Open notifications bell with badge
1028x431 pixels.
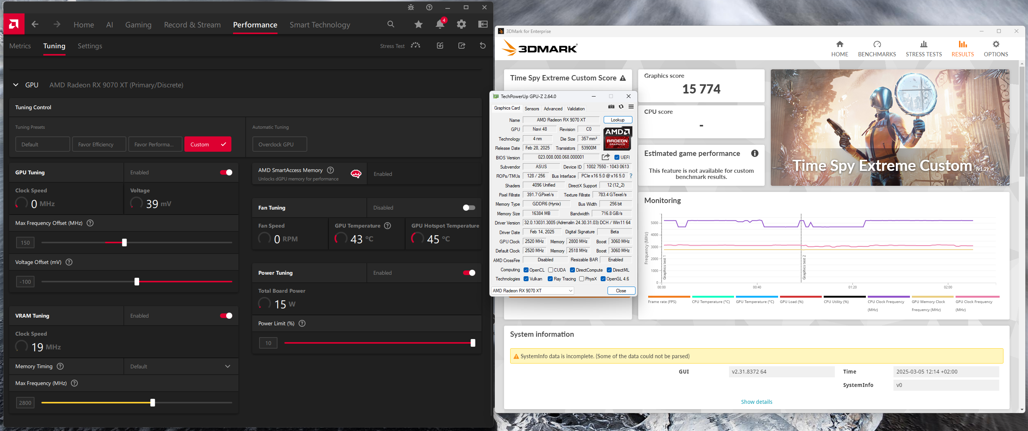pyautogui.click(x=440, y=24)
